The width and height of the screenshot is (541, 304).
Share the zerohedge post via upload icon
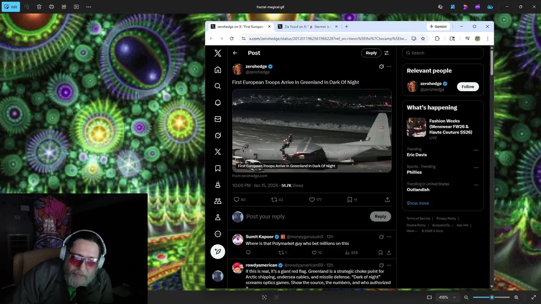coord(387,200)
